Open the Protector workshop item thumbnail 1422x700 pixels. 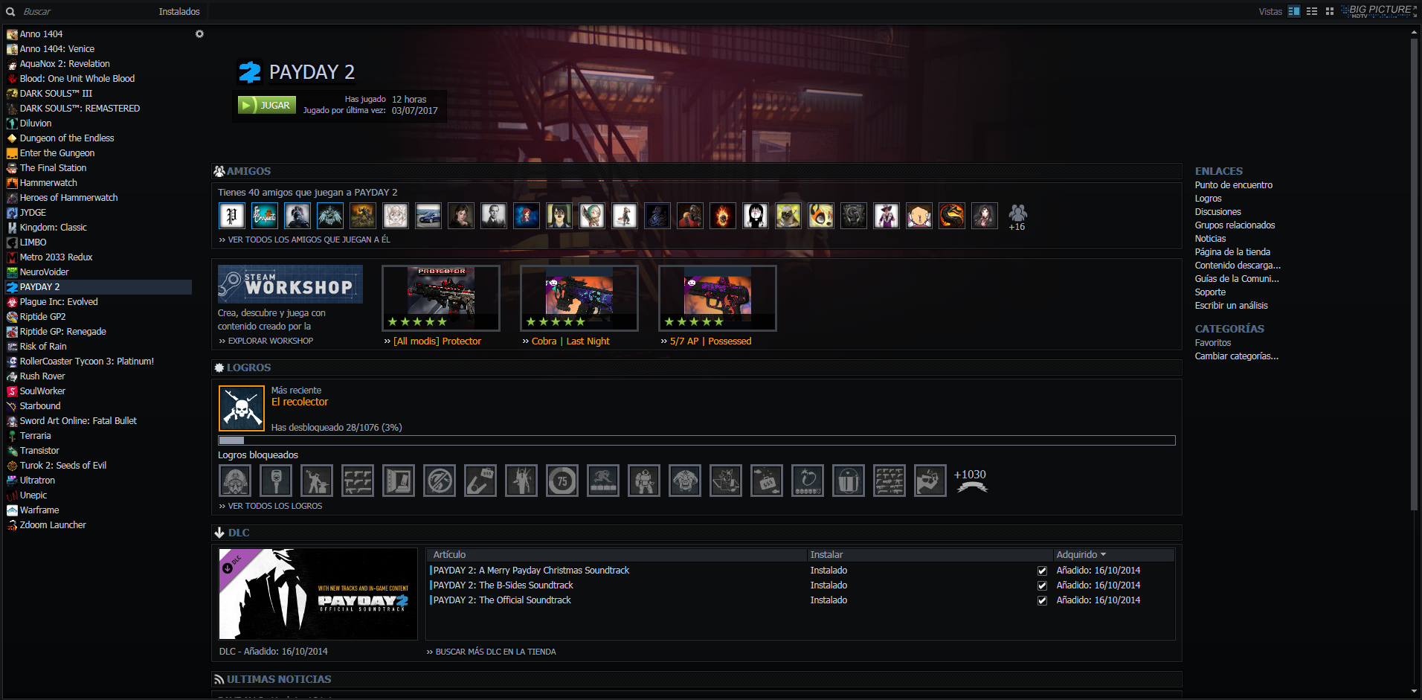pyautogui.click(x=441, y=298)
